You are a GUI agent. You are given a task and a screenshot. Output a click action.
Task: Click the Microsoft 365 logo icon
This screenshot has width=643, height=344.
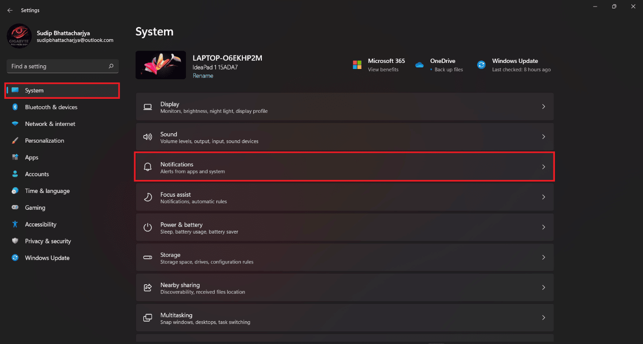[357, 65]
